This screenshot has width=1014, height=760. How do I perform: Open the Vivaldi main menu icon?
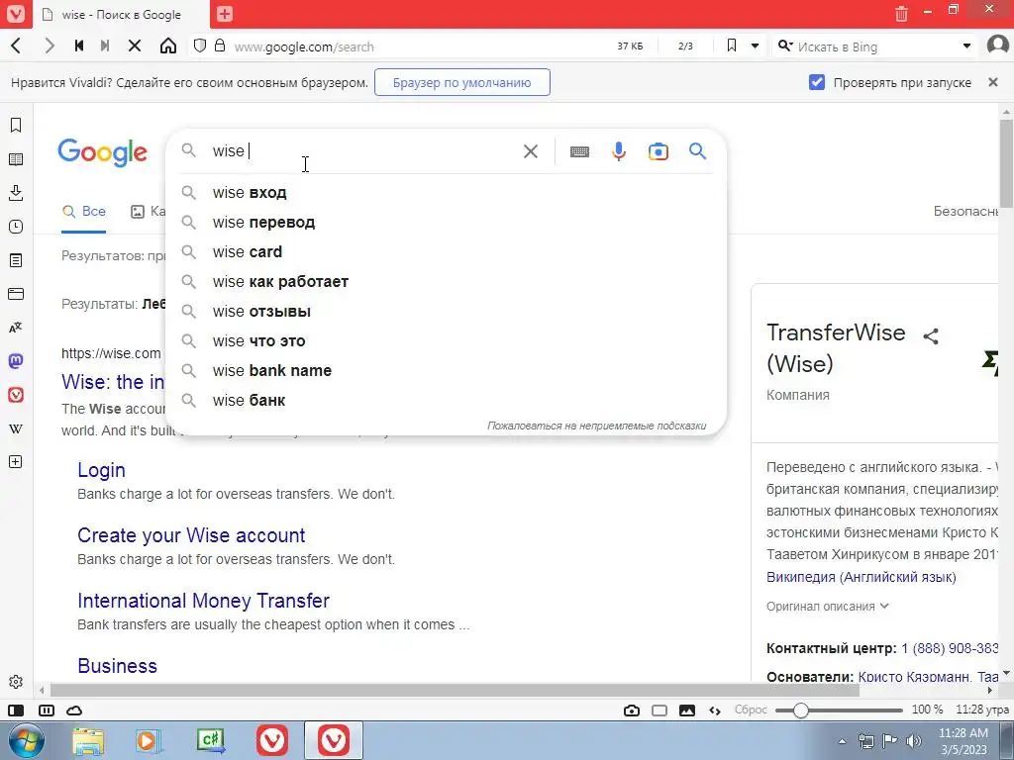coord(16,14)
